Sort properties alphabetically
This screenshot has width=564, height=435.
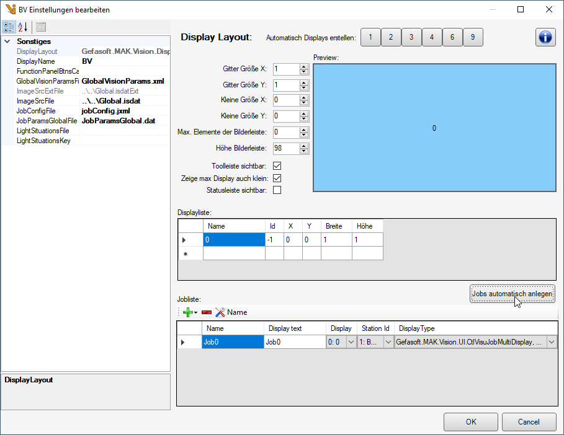[23, 27]
